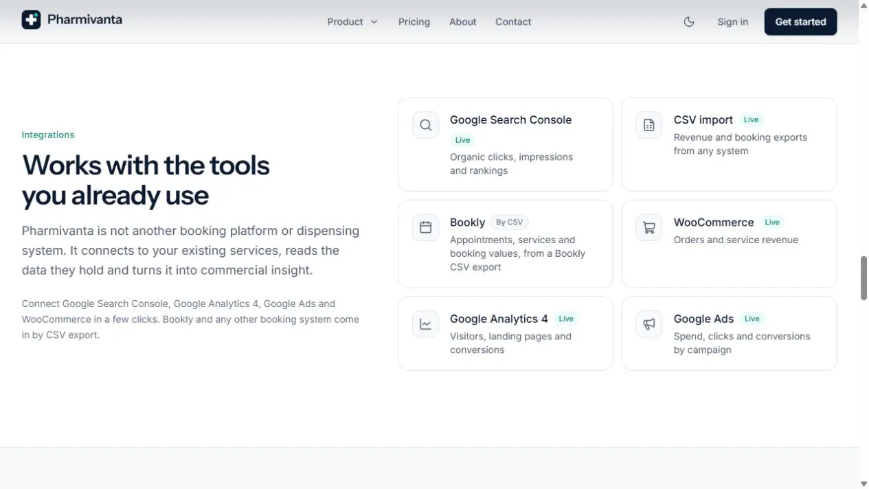Click the Live badge next to Google Ads
Screen dimensions: 869x489
[752, 319]
